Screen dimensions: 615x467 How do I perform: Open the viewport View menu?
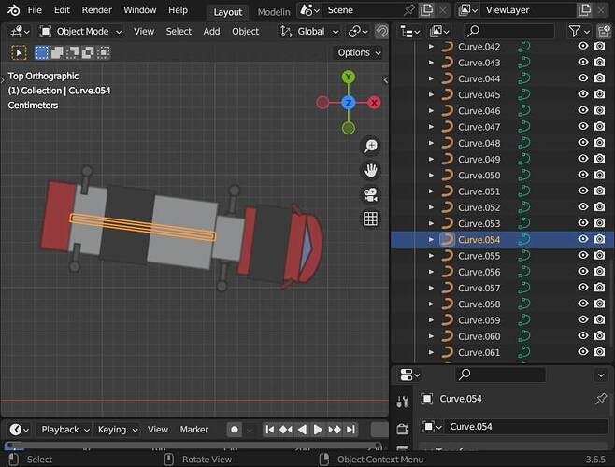tap(144, 32)
